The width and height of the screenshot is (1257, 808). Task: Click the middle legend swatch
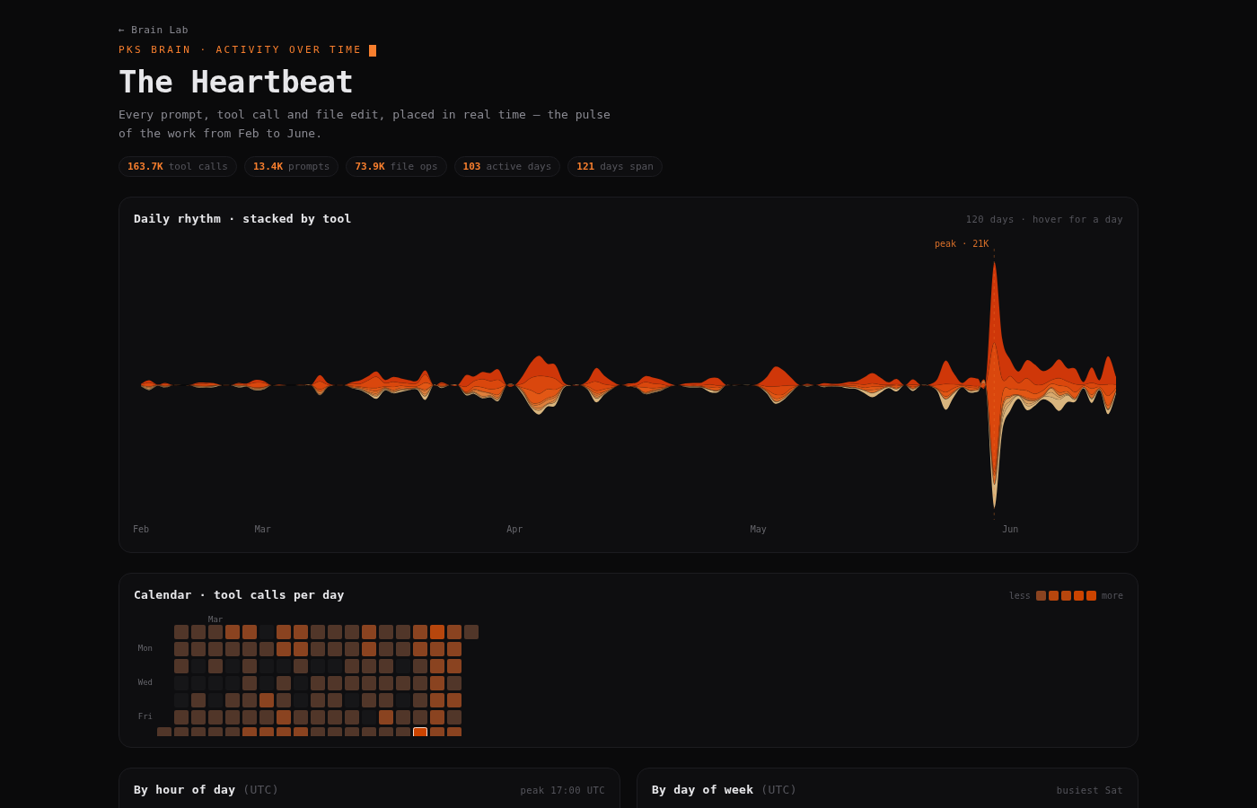tap(1066, 595)
